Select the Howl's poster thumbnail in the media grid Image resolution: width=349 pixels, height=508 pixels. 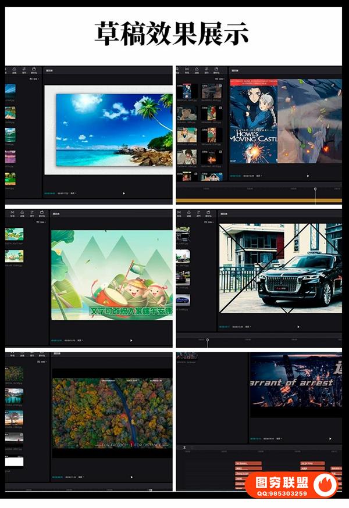point(187,91)
